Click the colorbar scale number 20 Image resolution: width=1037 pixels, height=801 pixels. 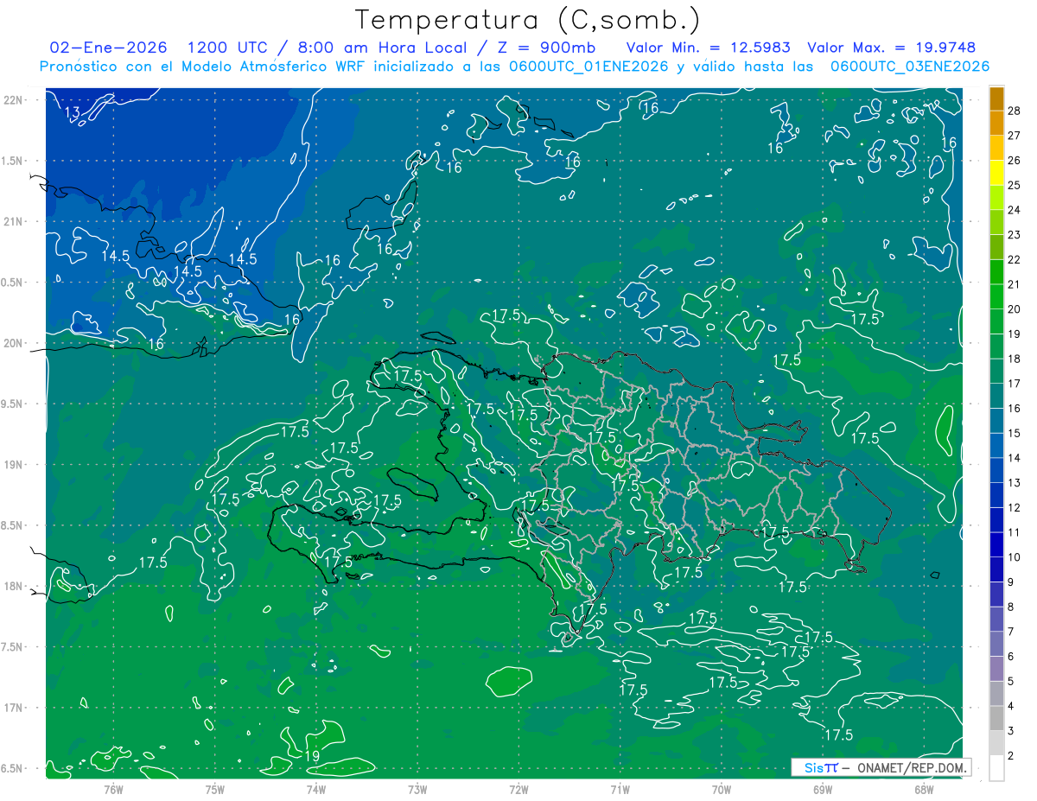tap(1015, 309)
